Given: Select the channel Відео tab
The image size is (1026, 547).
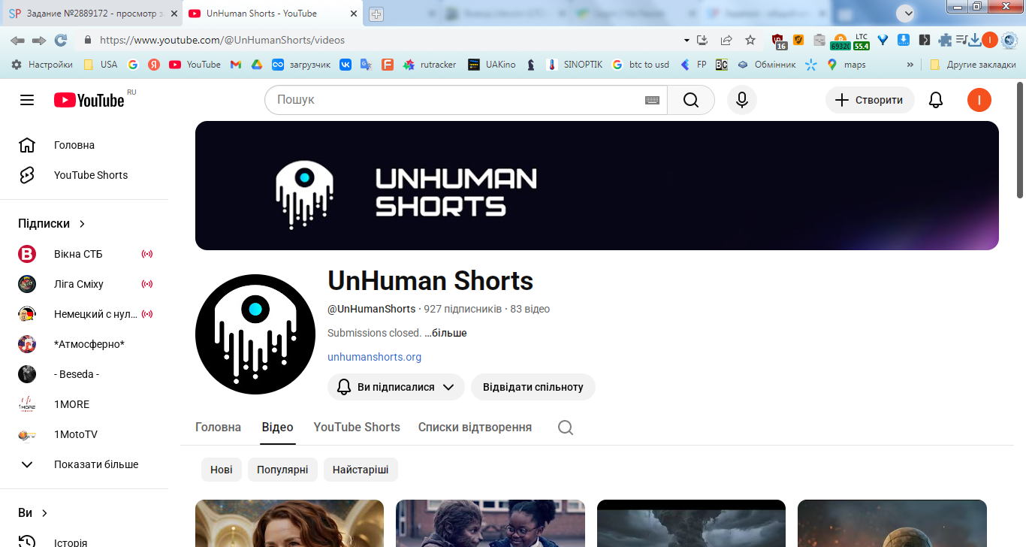Looking at the screenshot, I should (278, 428).
